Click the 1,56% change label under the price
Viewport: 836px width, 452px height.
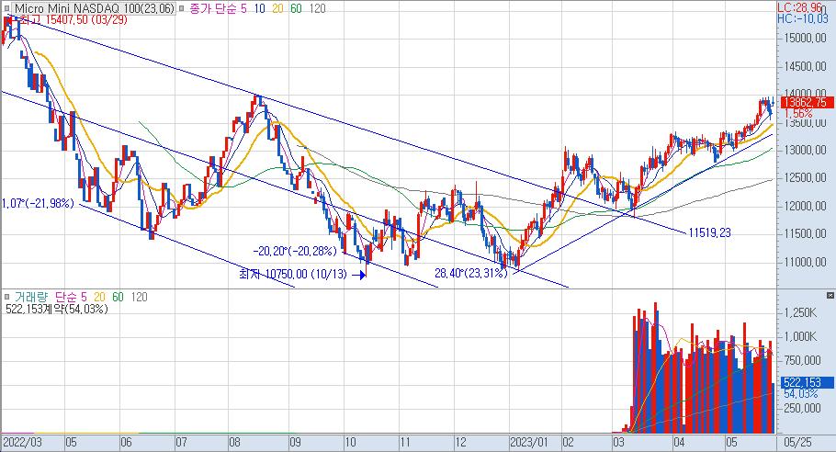point(798,114)
